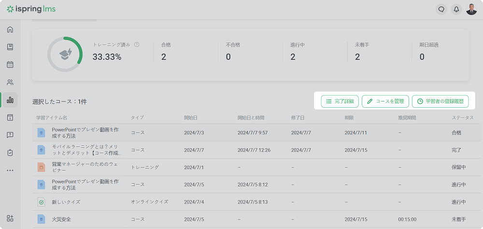This screenshot has width=483, height=229.
Task: Open the clipboard tasks icon in sidebar
Action: pyautogui.click(x=10, y=153)
